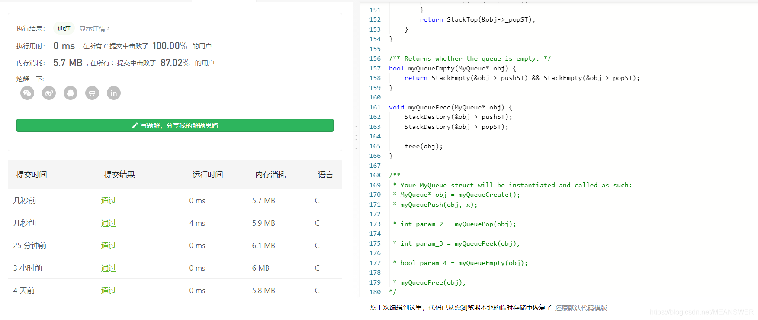This screenshot has width=758, height=320.
Task: Place cursor on myQueueFree function declaration line
Action: (450, 107)
